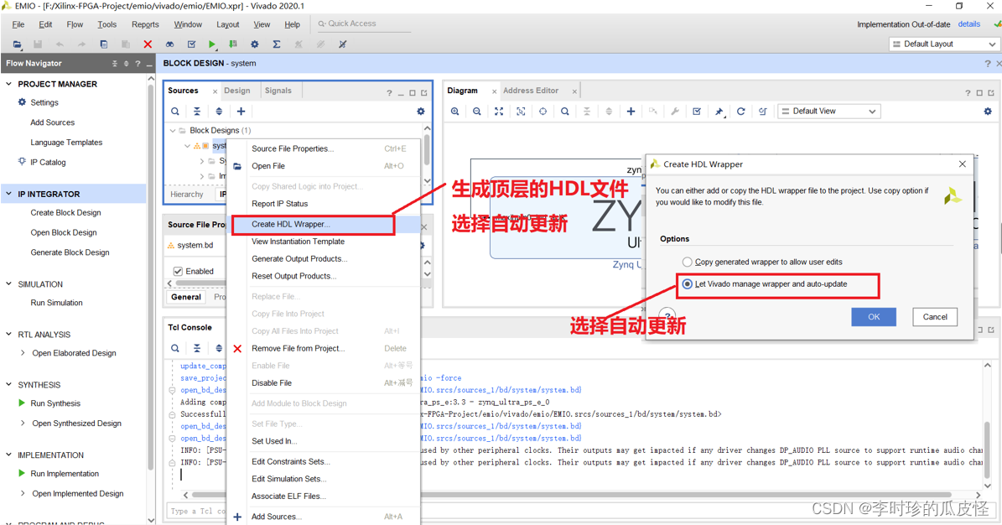Viewport: 1002px width, 525px height.
Task: Click the green Run Synthesis arrow
Action: click(23, 403)
